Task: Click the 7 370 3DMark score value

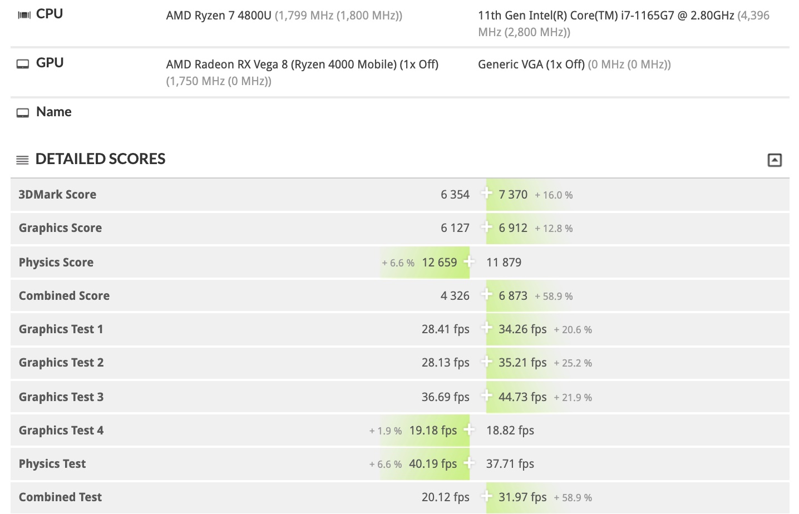Action: pos(513,195)
